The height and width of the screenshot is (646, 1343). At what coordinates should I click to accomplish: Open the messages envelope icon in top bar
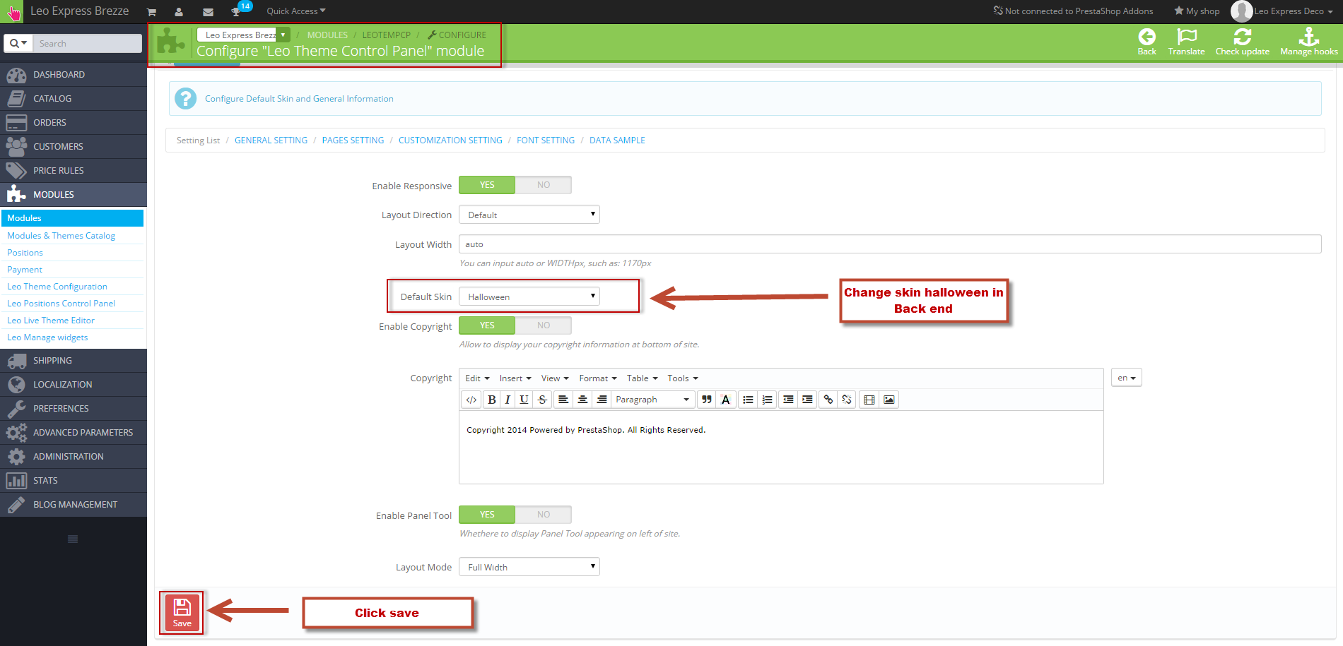tap(208, 11)
